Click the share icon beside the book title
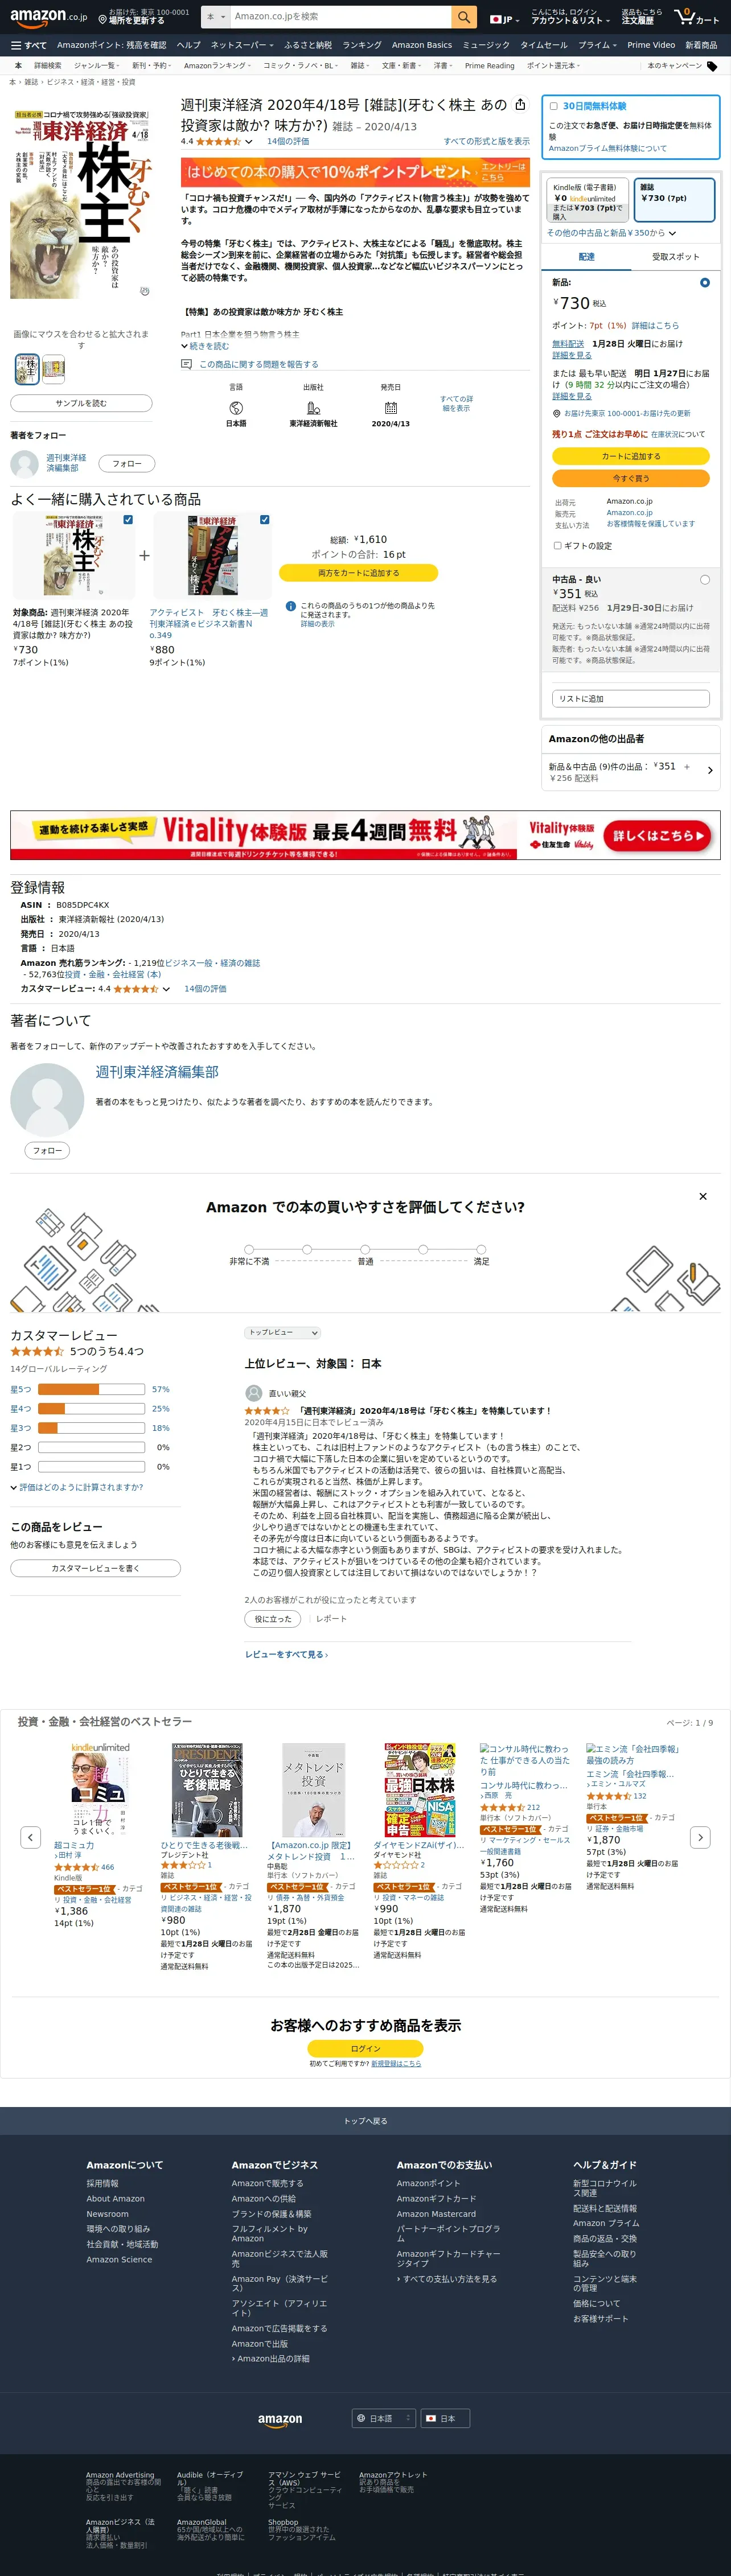Image resolution: width=731 pixels, height=2576 pixels. [x=520, y=105]
